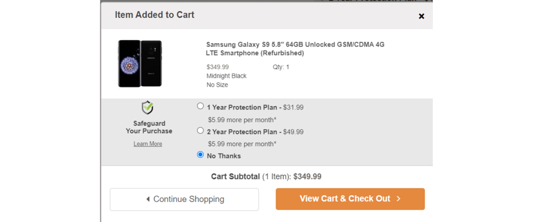Click the Samsung Galaxy S9 product title
The height and width of the screenshot is (222, 533).
pyautogui.click(x=296, y=49)
